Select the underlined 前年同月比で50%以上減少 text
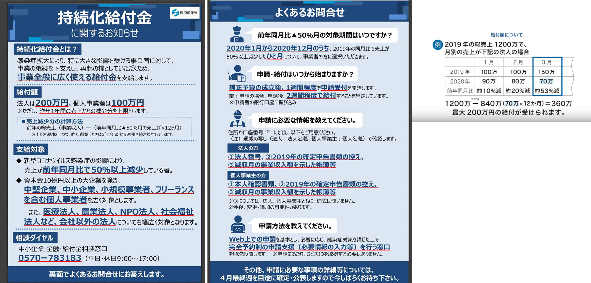 point(93,170)
